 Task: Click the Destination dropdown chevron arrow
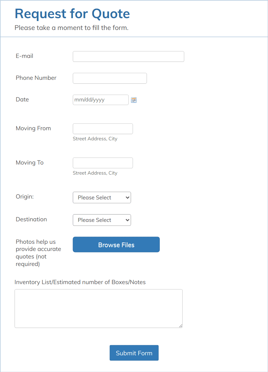127,220
